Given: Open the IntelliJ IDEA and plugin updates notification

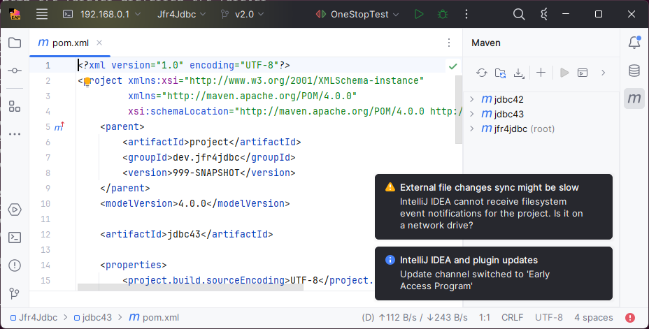Looking at the screenshot, I should point(493,274).
